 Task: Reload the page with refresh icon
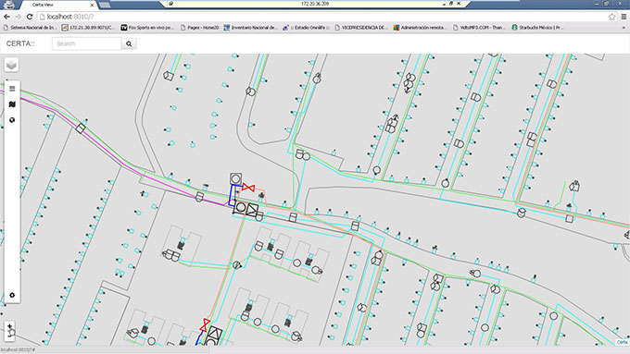30,17
